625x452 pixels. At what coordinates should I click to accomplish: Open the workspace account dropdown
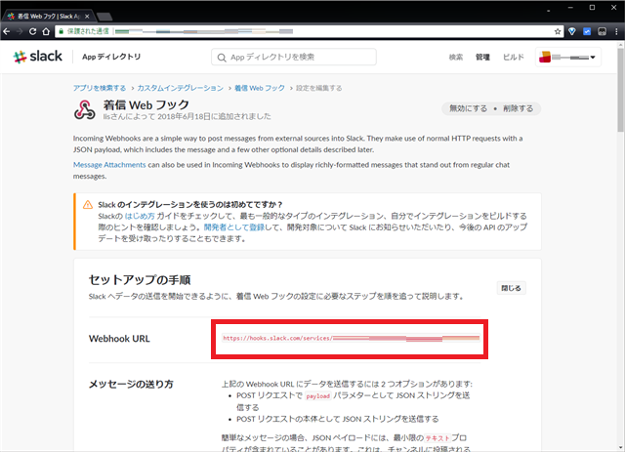coord(567,57)
